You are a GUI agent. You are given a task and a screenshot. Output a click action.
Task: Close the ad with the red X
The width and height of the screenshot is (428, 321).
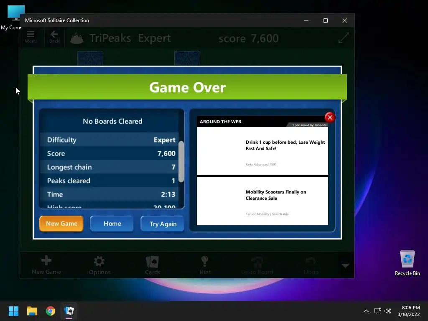[330, 117]
